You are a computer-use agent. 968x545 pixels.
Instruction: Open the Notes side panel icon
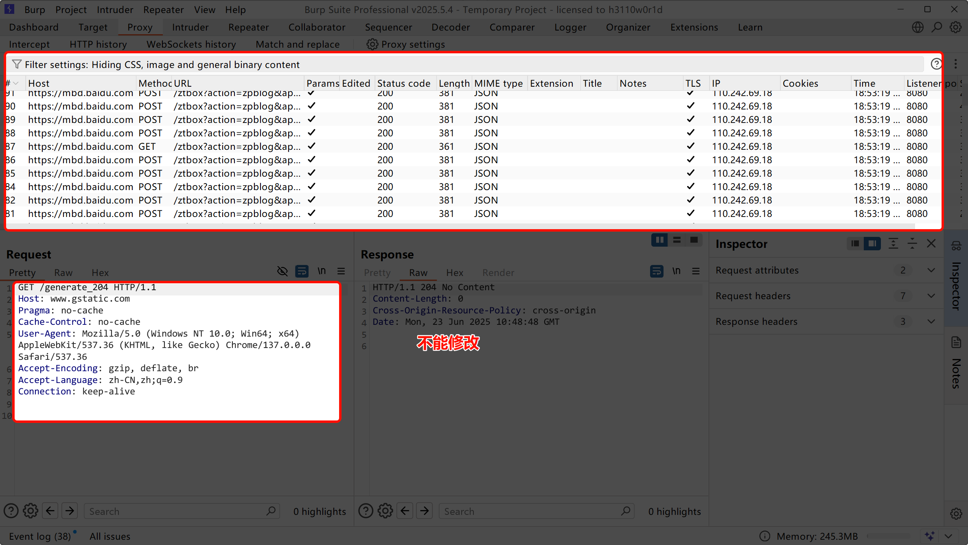coord(956,343)
